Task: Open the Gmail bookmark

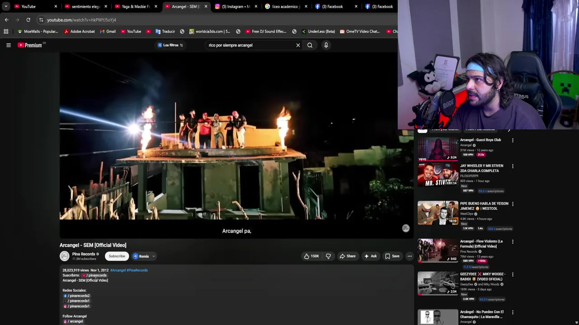Action: pyautogui.click(x=108, y=32)
